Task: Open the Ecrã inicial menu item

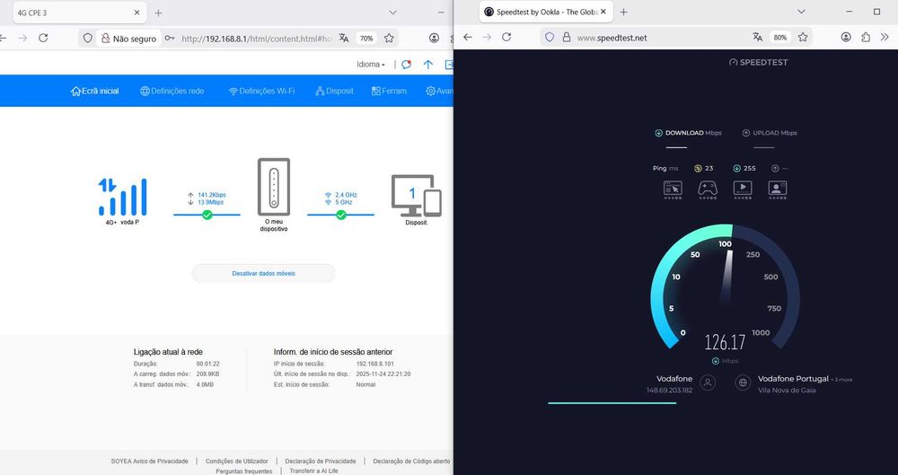Action: click(94, 91)
